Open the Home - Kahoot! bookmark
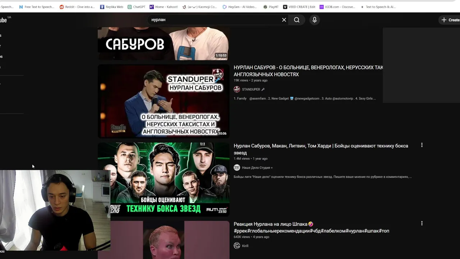The height and width of the screenshot is (259, 460). pos(164,7)
